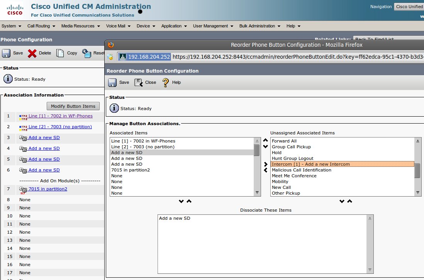The image size is (424, 280).
Task: Move selected associated item up arrow
Action: 266,141
